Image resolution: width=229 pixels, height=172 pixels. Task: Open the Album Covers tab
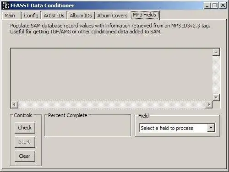click(x=112, y=16)
